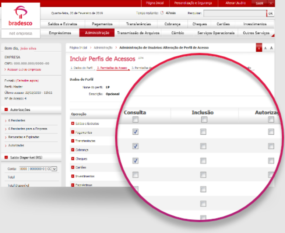Toggle the Consulta column header checkbox
The width and height of the screenshot is (285, 233).
pyautogui.click(x=135, y=119)
